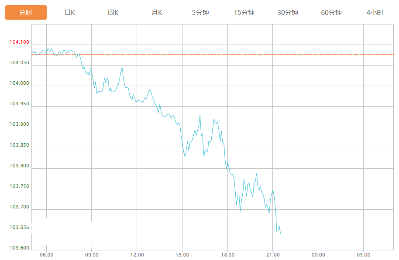
Task: Open the 日K chart tab
Action: click(69, 13)
